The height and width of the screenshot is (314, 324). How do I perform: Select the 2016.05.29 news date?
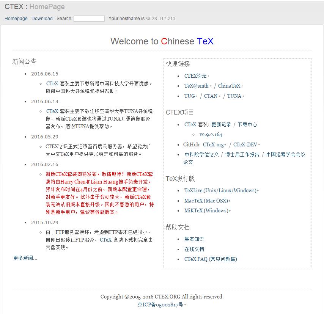[x=45, y=137]
